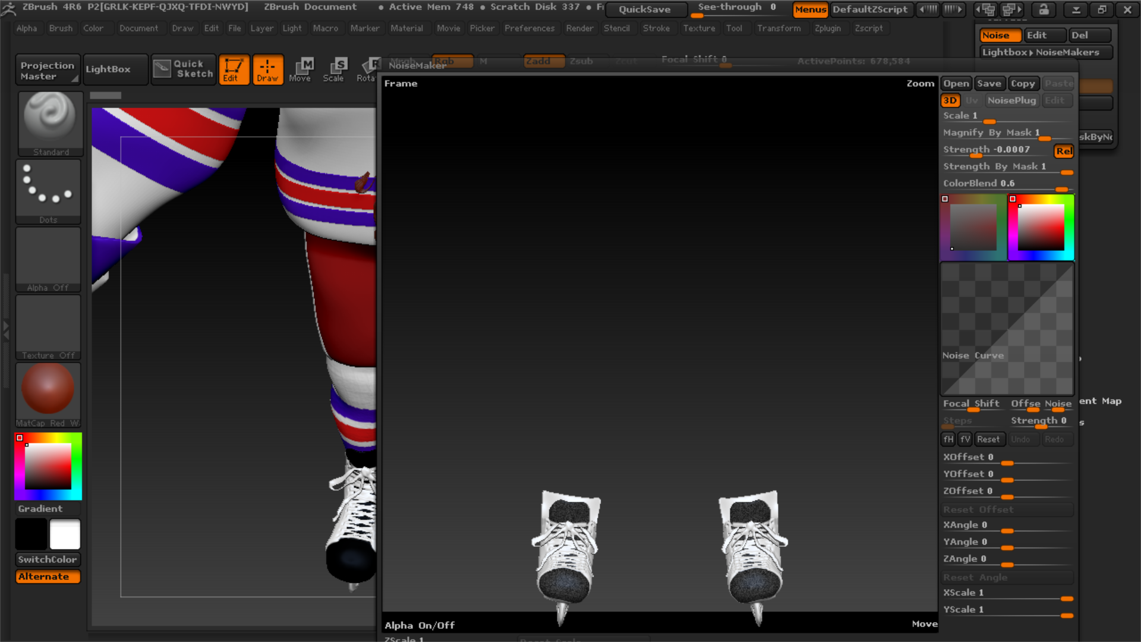Image resolution: width=1141 pixels, height=642 pixels.
Task: Select the Scale mode icon
Action: 335,69
